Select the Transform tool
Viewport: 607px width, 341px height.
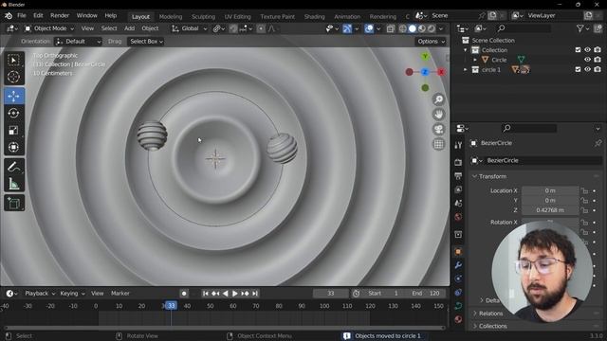[x=14, y=148]
